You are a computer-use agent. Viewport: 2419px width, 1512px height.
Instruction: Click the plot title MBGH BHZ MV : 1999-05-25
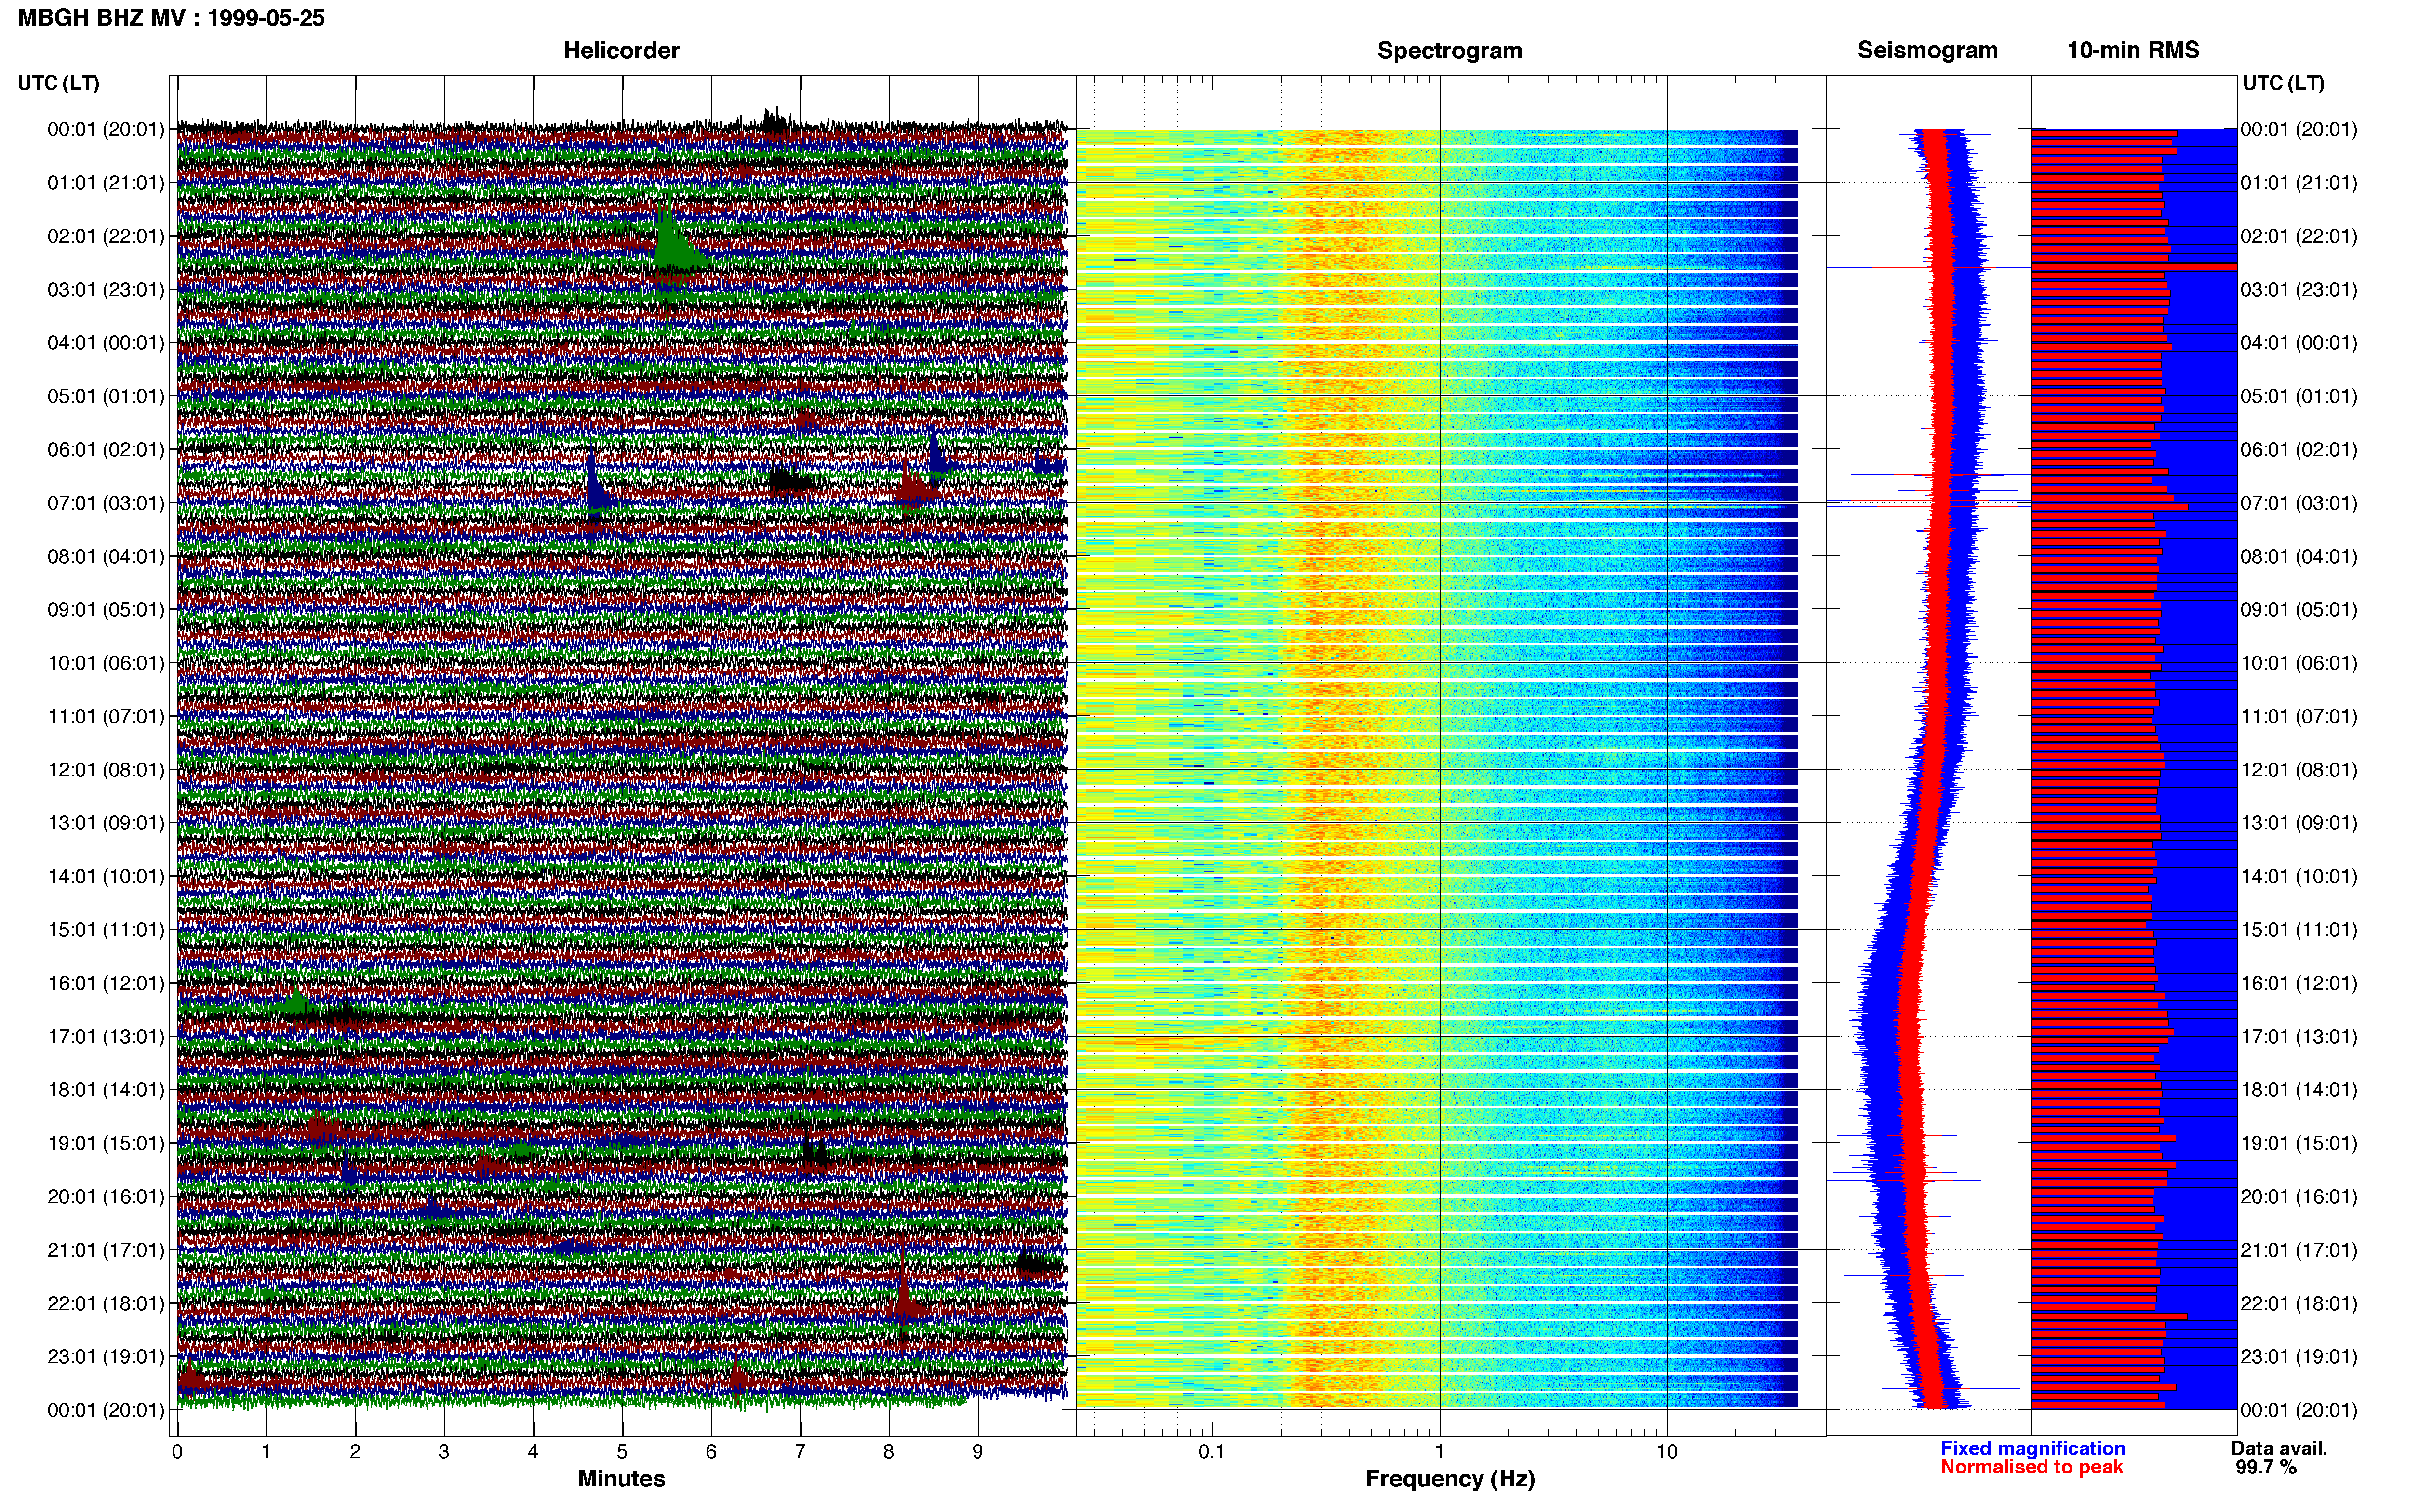(171, 18)
